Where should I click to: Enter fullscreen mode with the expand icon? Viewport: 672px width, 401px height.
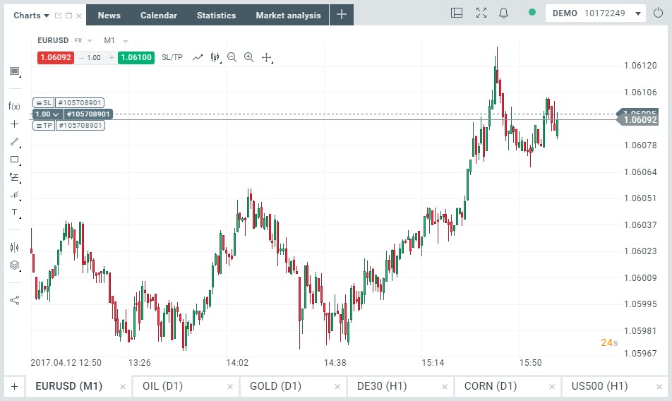481,13
